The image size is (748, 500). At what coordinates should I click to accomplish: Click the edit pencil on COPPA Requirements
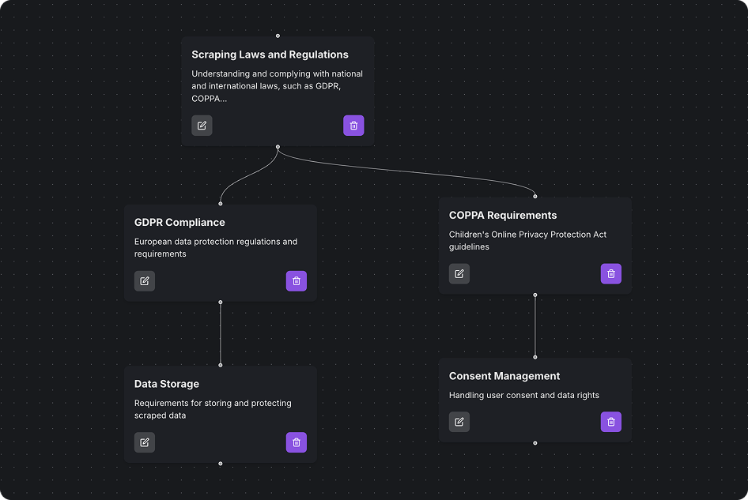coord(459,273)
